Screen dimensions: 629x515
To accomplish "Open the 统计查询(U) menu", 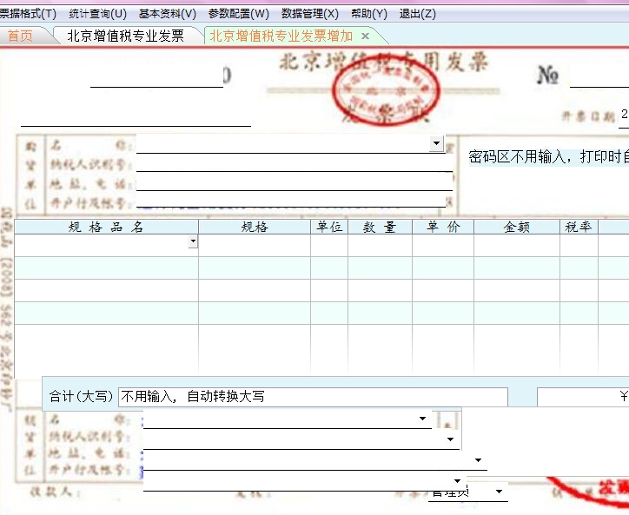I will pyautogui.click(x=97, y=14).
